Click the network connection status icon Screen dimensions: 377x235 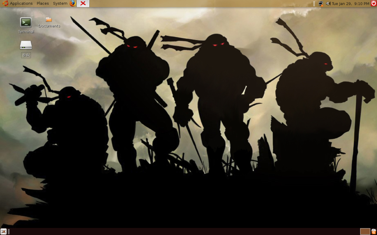(321, 3)
